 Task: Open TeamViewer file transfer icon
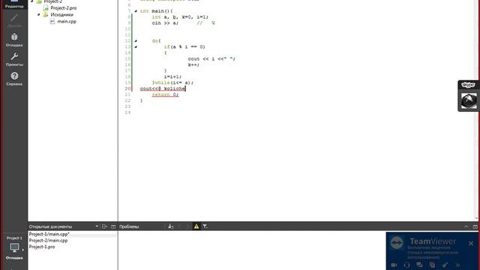pyautogui.click(x=432, y=265)
